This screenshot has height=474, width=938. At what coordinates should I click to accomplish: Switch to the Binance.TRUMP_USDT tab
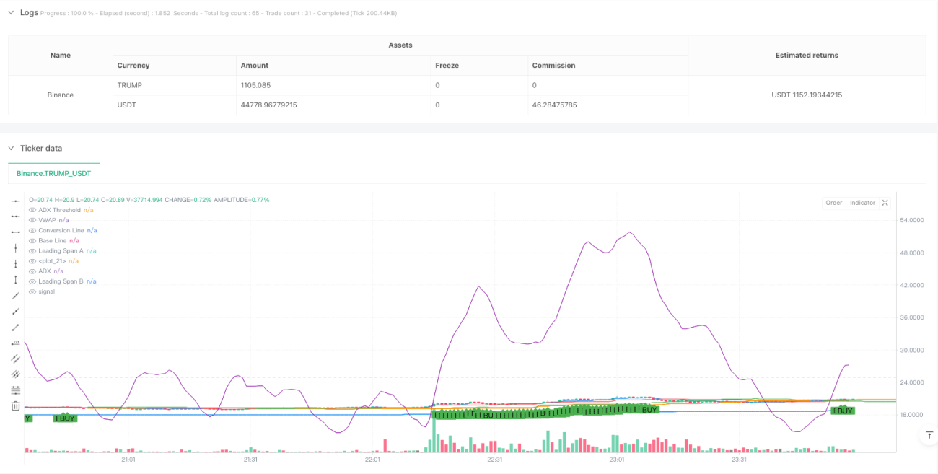pos(54,174)
